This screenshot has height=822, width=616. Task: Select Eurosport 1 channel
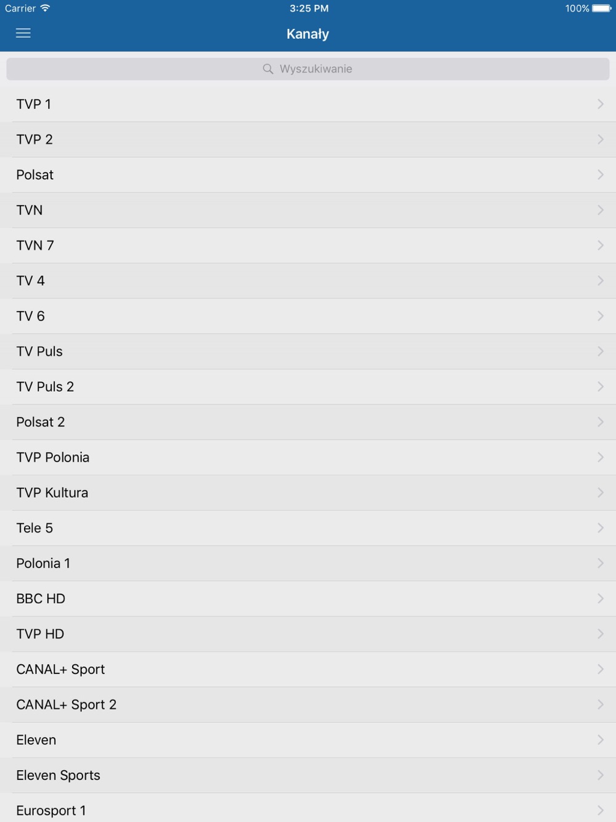tap(308, 808)
